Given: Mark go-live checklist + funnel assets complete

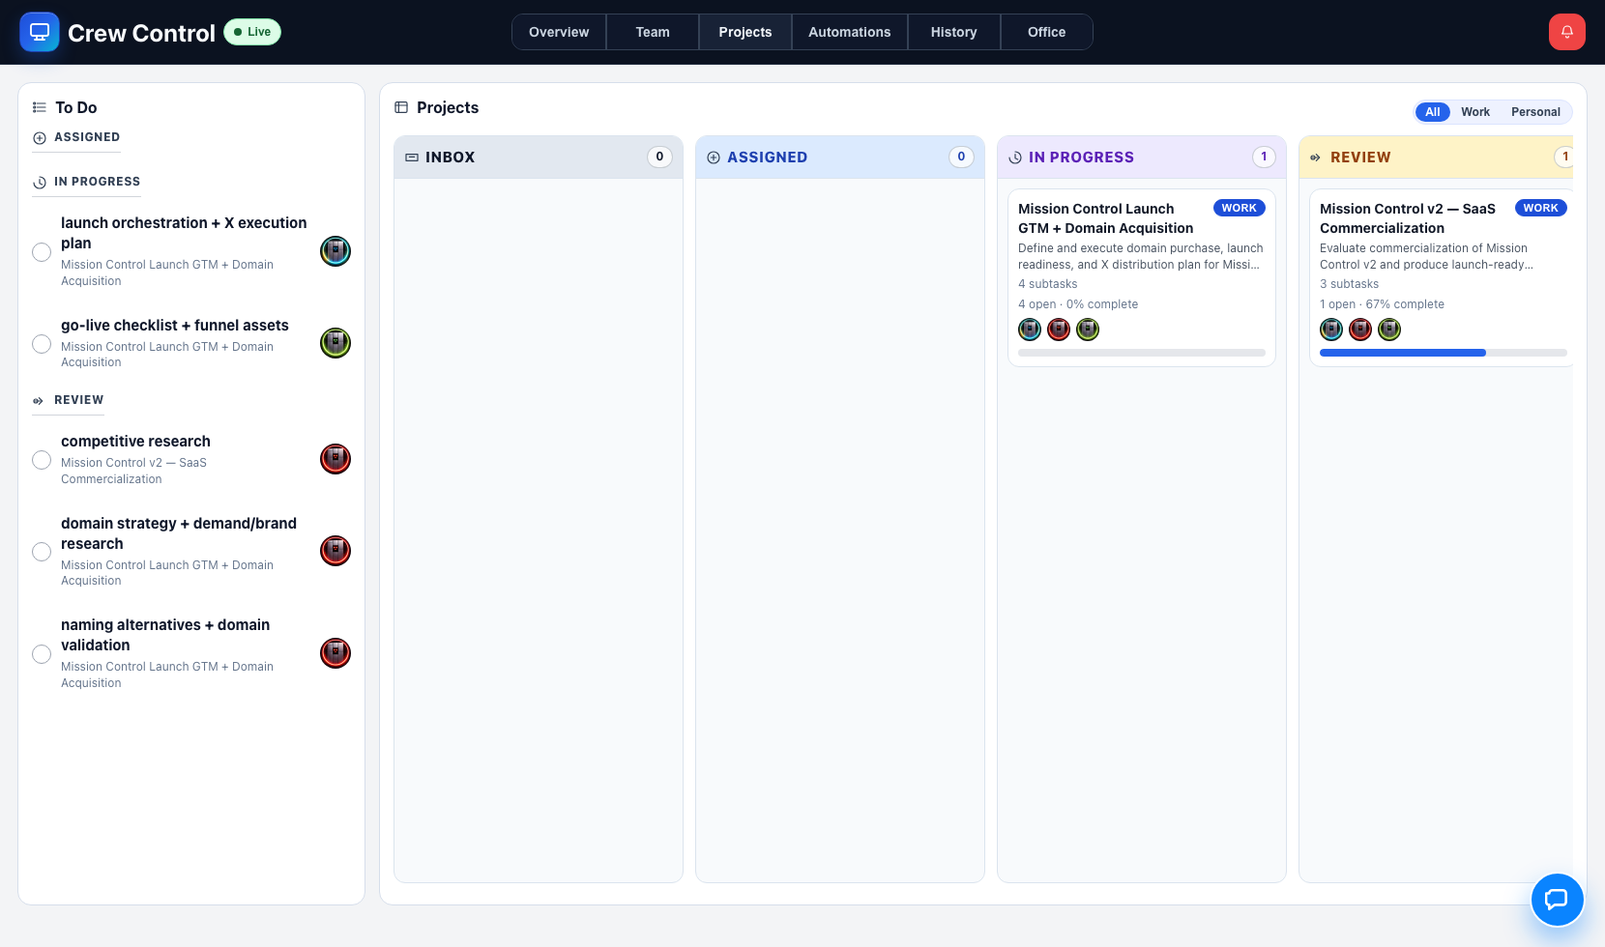Looking at the screenshot, I should click(42, 344).
